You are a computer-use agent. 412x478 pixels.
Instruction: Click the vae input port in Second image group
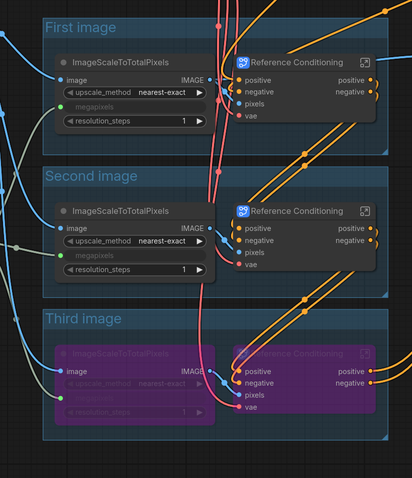click(239, 264)
